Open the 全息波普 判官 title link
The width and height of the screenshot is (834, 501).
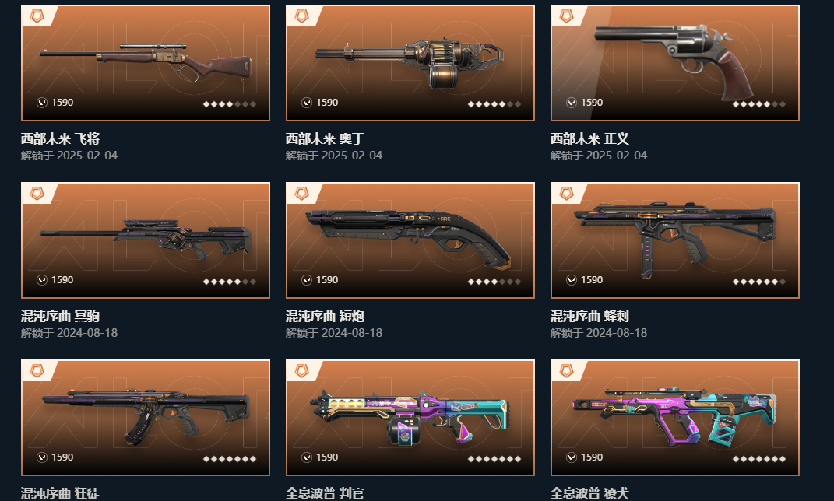click(325, 493)
